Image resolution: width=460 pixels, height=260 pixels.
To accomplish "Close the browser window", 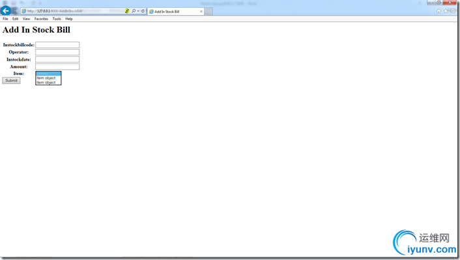I will pos(450,3).
